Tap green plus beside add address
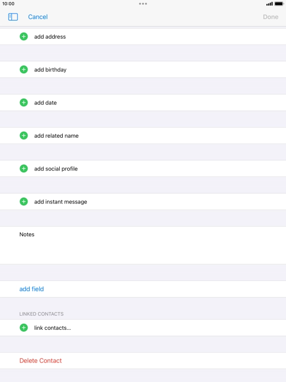 point(24,37)
